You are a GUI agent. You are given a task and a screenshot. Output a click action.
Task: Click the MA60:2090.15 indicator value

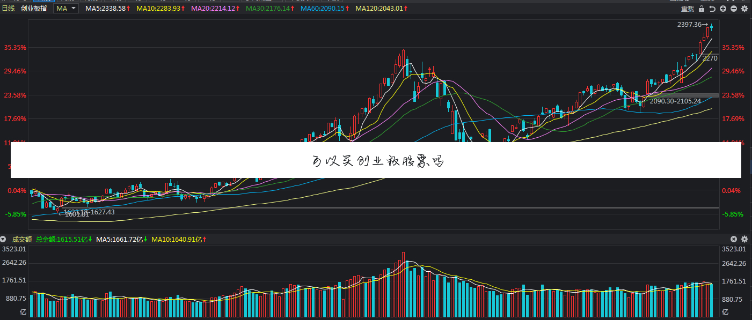tap(323, 9)
